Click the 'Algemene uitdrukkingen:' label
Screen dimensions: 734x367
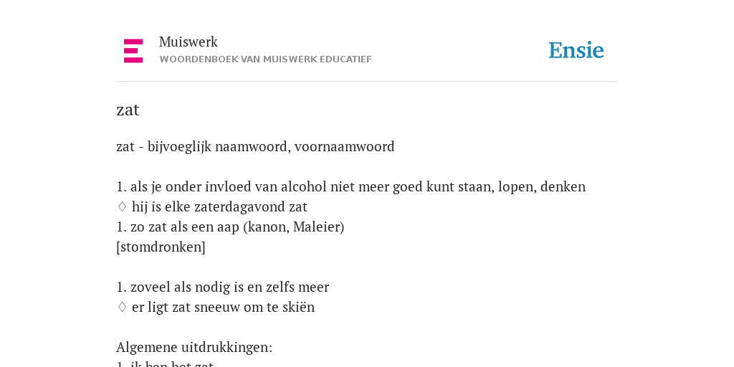[x=194, y=348]
